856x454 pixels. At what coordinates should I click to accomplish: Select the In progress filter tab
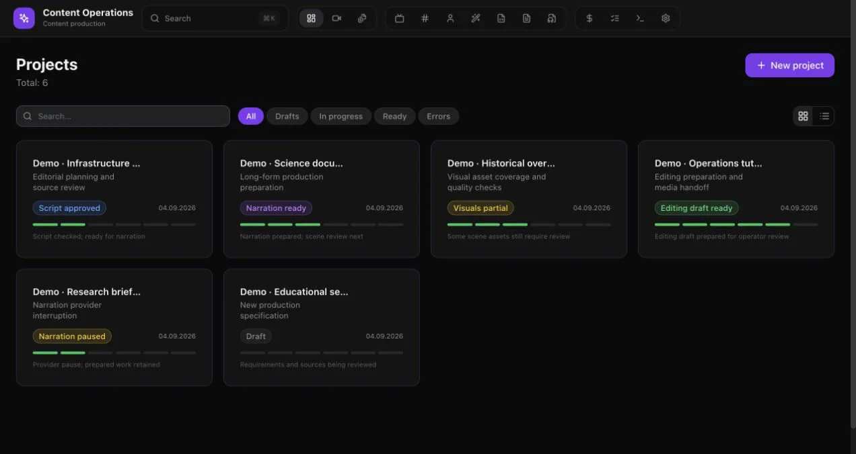[341, 116]
